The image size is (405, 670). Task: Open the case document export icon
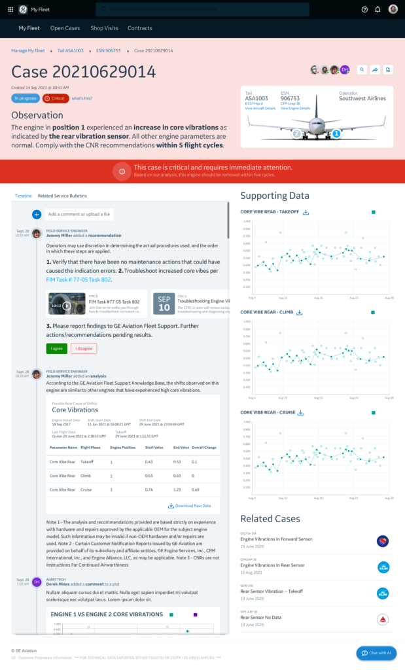pyautogui.click(x=388, y=69)
